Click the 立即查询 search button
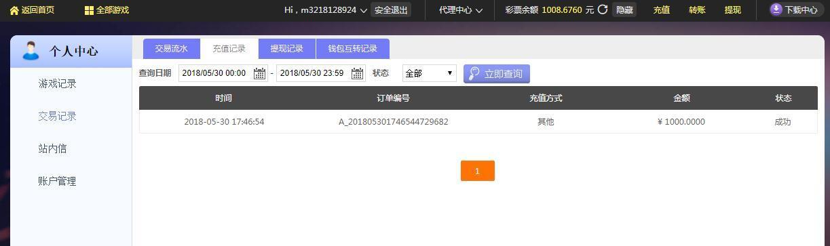This screenshot has width=830, height=246. pyautogui.click(x=497, y=74)
